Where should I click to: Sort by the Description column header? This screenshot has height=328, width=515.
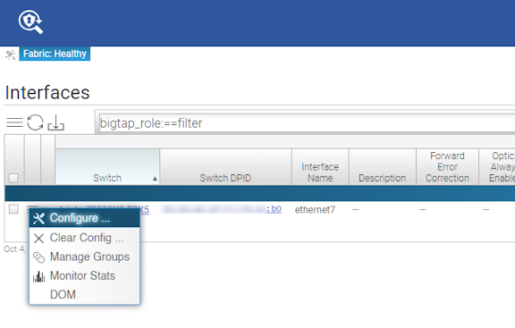(383, 167)
